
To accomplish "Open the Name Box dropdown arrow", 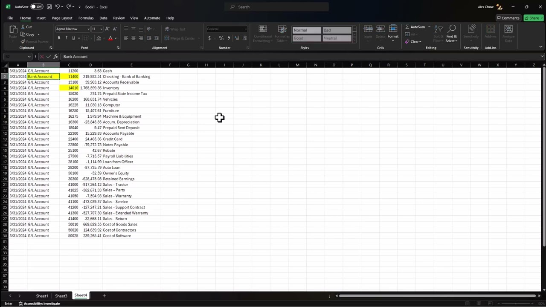I will pos(29,56).
